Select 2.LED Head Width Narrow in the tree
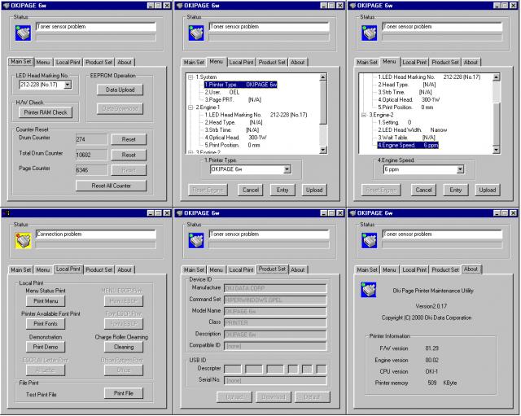 click(415, 130)
